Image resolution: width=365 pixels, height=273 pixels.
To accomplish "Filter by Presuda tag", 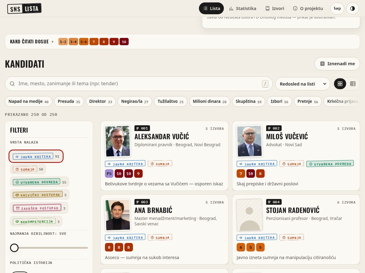I will point(69,102).
